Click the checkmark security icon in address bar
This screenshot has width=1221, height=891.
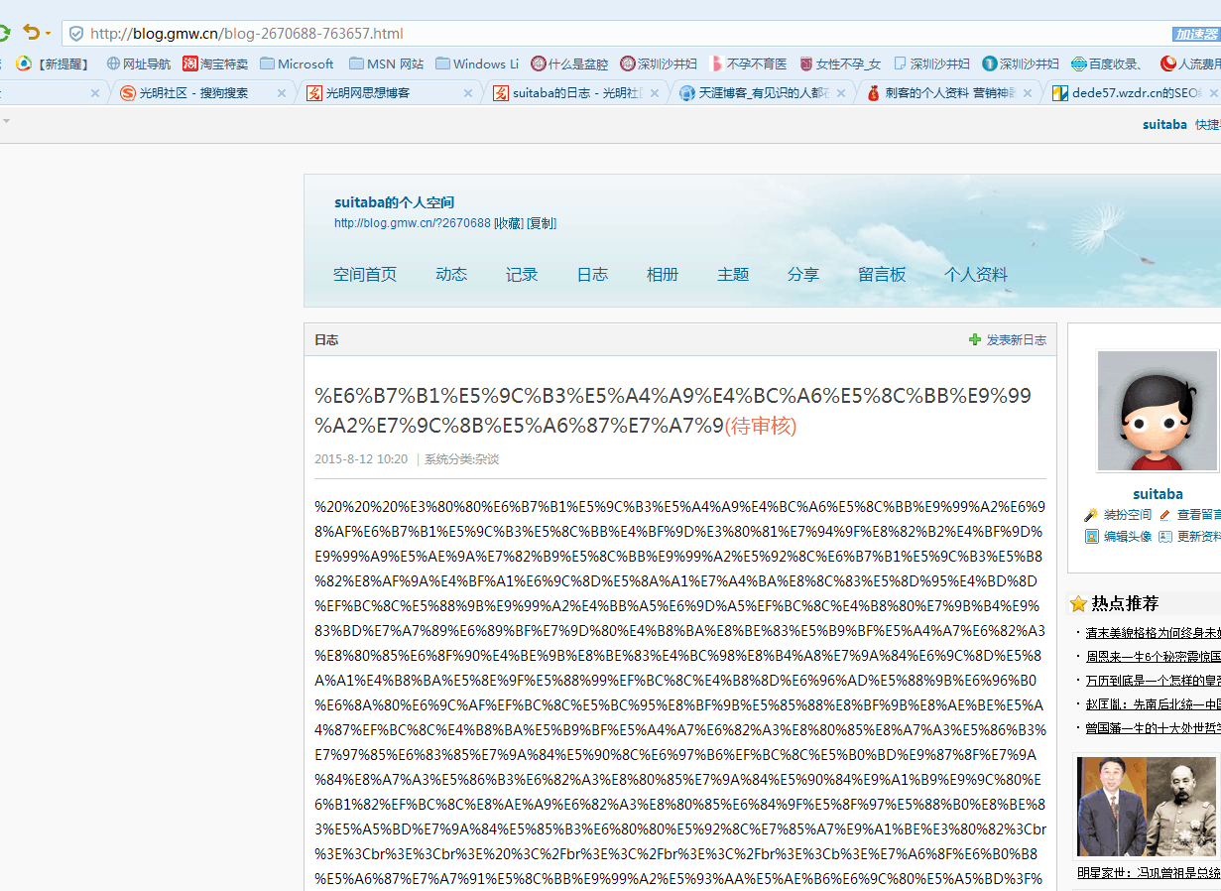click(76, 33)
